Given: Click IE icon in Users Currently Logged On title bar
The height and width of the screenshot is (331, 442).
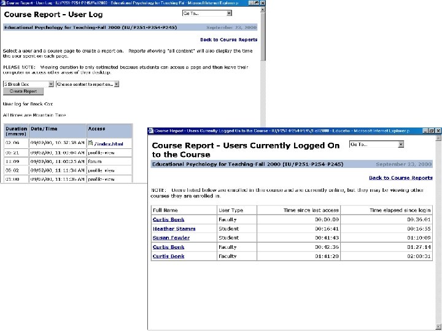Looking at the screenshot, I should pos(150,131).
